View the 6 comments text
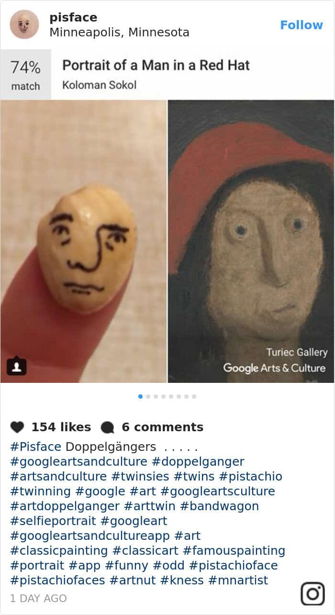This screenshot has width=335, height=615. [163, 427]
